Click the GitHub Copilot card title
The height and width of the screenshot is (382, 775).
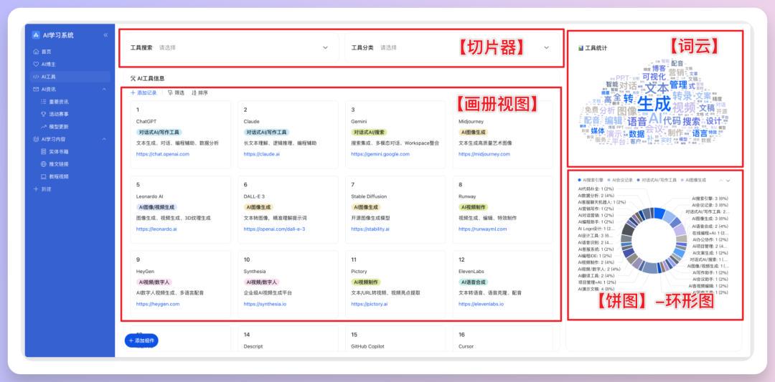coord(367,346)
